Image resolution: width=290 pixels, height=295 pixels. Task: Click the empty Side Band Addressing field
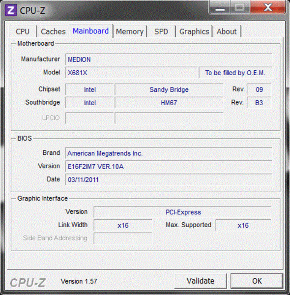[x=123, y=238]
